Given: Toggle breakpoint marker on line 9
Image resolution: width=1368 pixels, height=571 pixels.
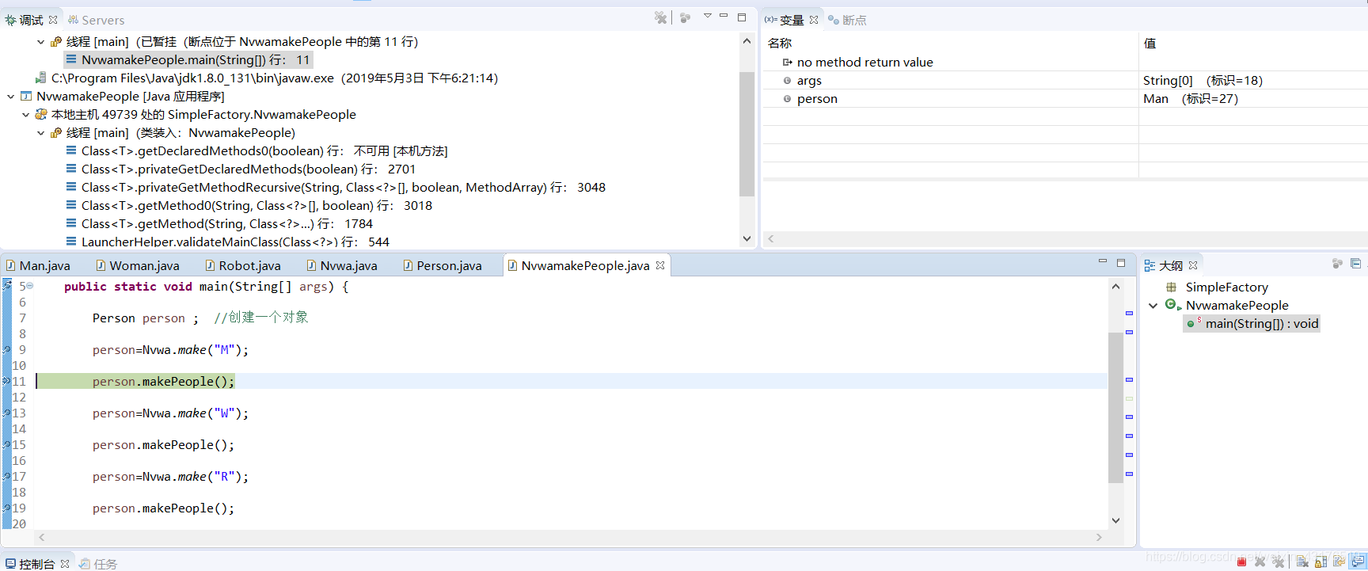Looking at the screenshot, I should pos(6,349).
